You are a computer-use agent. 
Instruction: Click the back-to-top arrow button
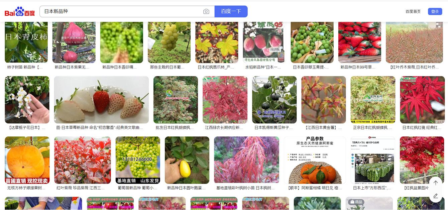point(435,183)
